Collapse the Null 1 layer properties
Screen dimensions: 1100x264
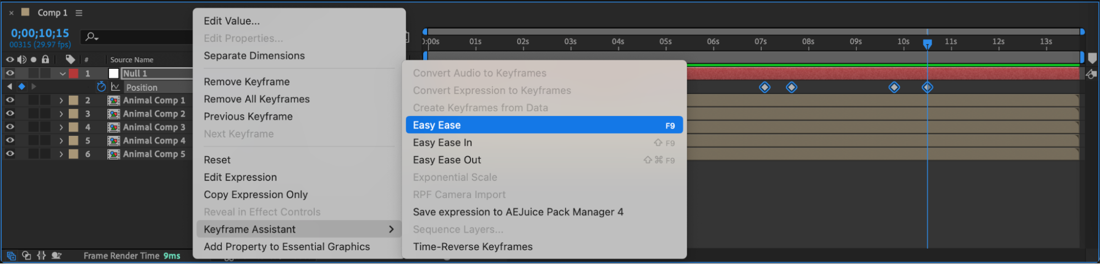point(62,74)
